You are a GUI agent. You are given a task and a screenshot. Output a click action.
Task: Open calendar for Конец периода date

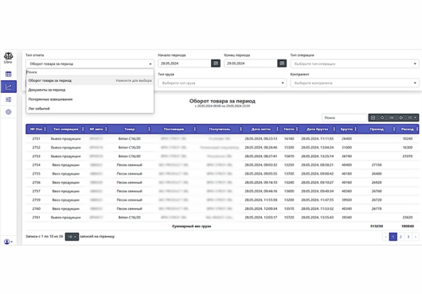click(x=282, y=64)
